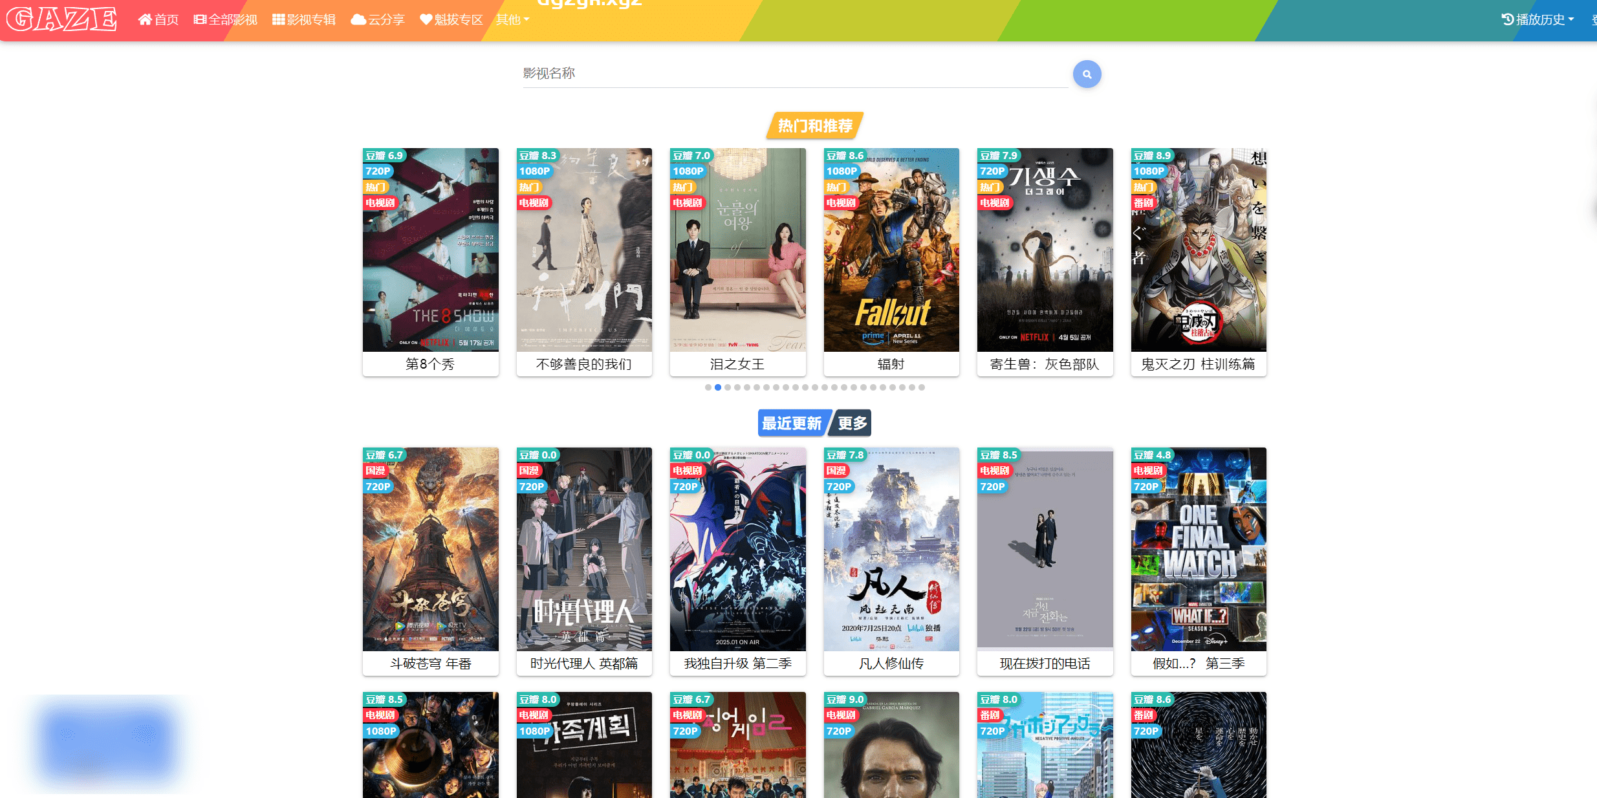The image size is (1597, 798).
Task: Click the 最近更新 section label
Action: pos(792,423)
